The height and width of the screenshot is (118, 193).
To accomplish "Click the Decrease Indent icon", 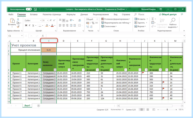I will tap(71, 25).
